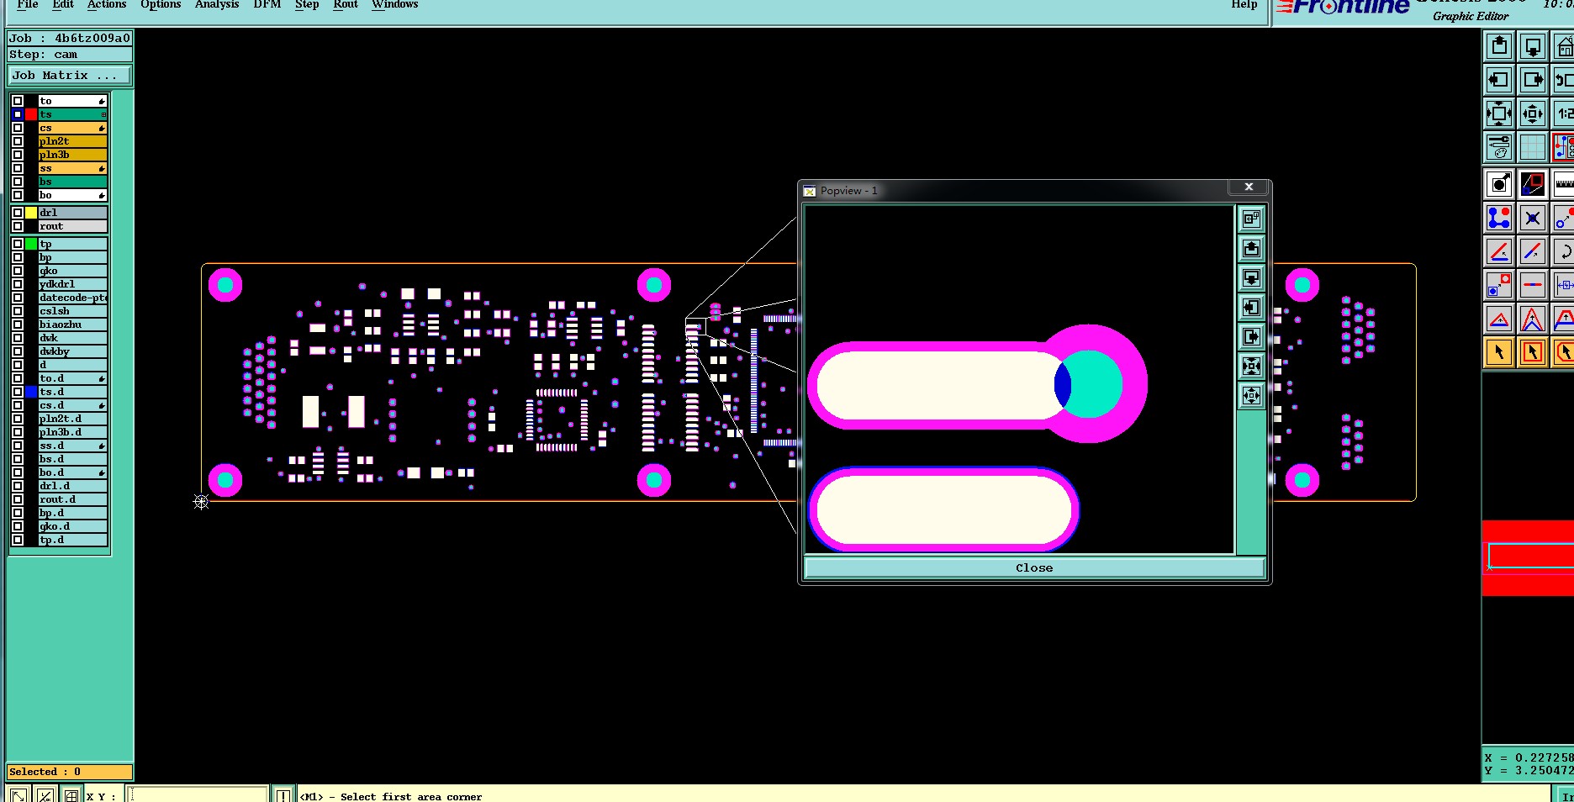The height and width of the screenshot is (802, 1574).
Task: Click Popview pan left icon
Action: click(x=1251, y=308)
